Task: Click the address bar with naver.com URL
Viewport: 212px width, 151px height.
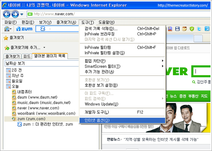Action: pyautogui.click(x=119, y=14)
